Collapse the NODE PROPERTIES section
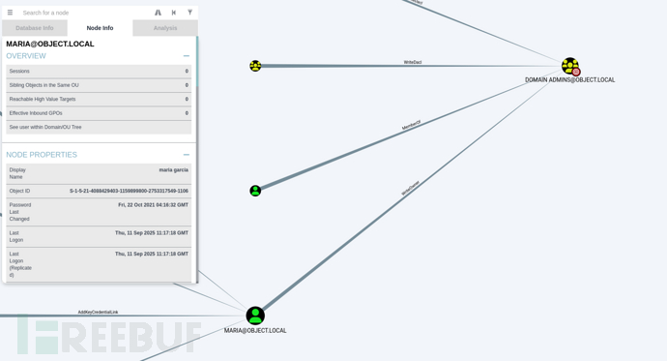The height and width of the screenshot is (361, 667). click(186, 155)
